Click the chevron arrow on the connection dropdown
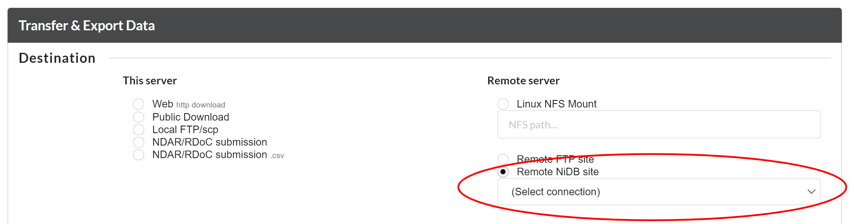This screenshot has width=856, height=224. click(x=811, y=192)
